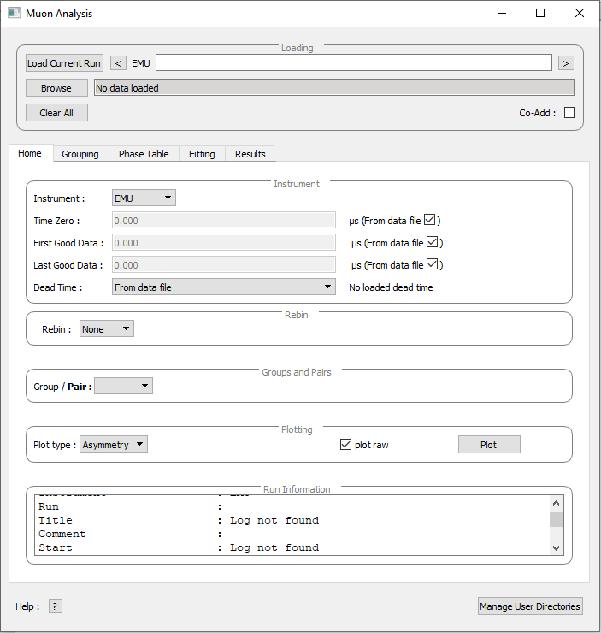Expand the Dead Time dropdown
The image size is (601, 633).
coord(223,287)
